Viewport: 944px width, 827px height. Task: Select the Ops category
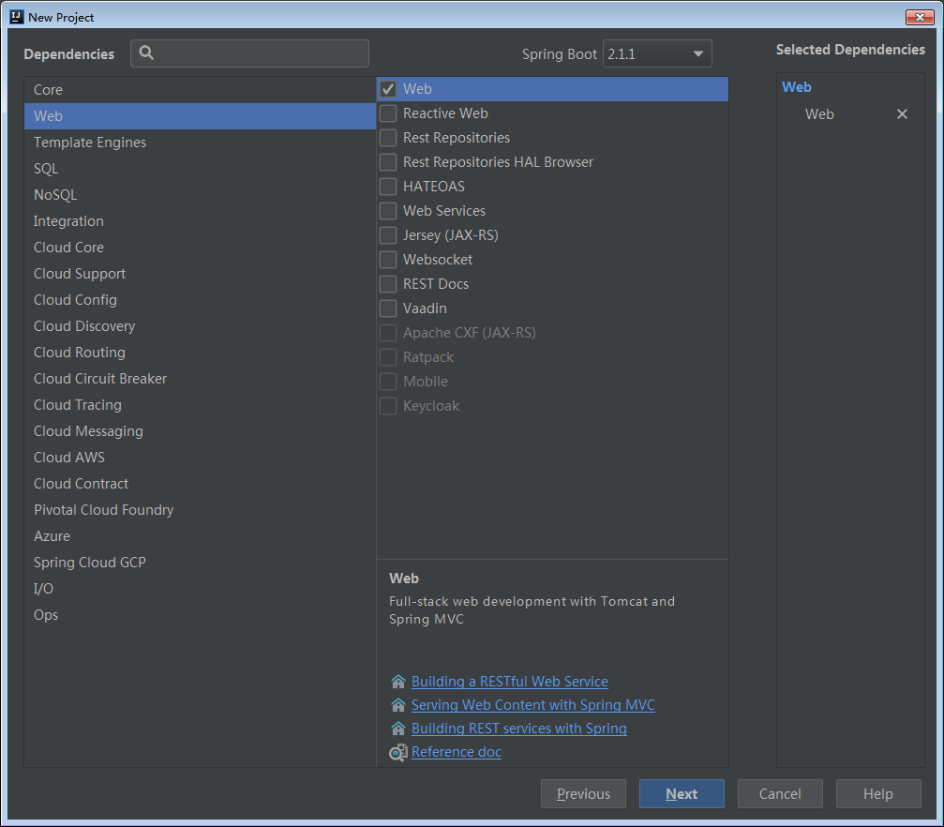coord(200,615)
